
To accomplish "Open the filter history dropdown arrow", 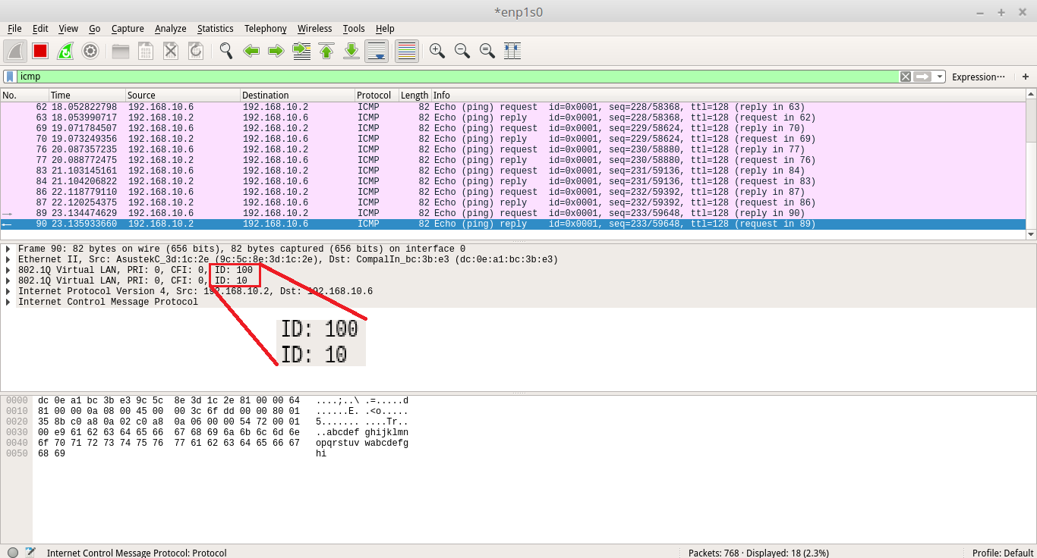I will click(x=940, y=77).
